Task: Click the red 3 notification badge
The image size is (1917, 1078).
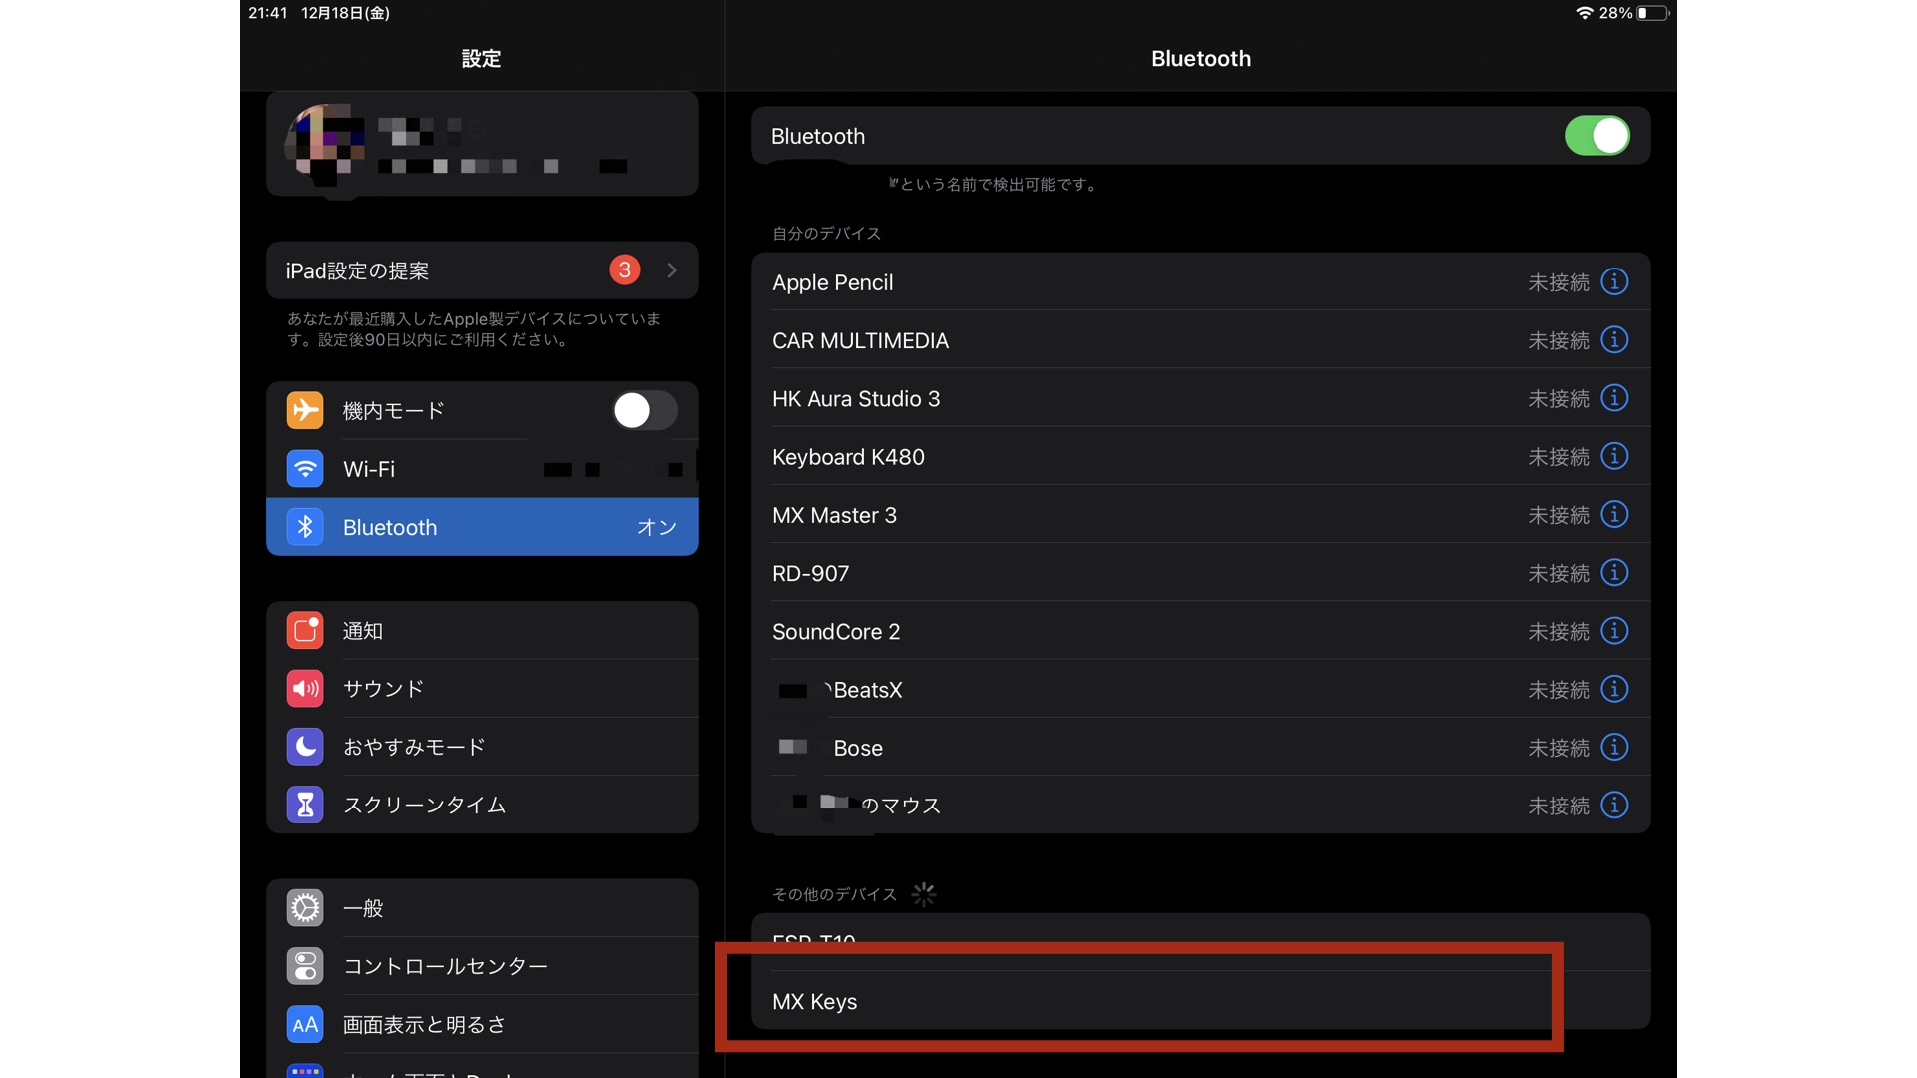Action: click(625, 269)
